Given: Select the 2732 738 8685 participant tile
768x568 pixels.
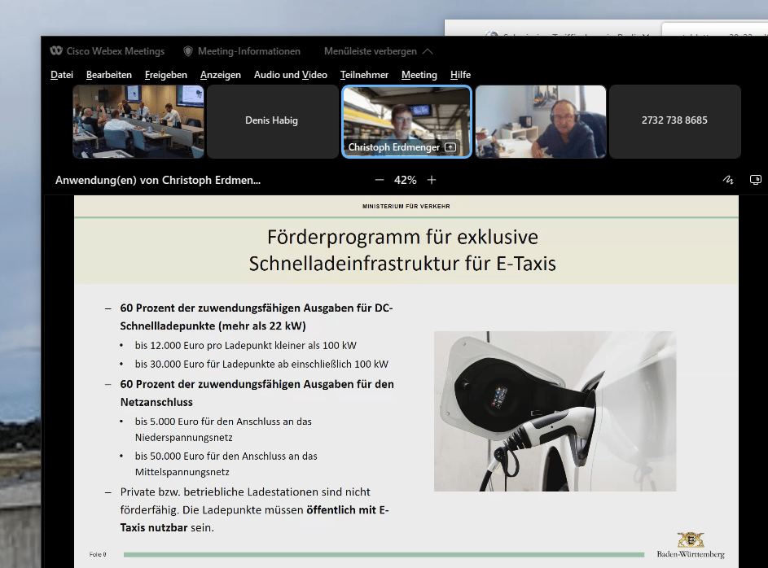Looking at the screenshot, I should [x=674, y=121].
